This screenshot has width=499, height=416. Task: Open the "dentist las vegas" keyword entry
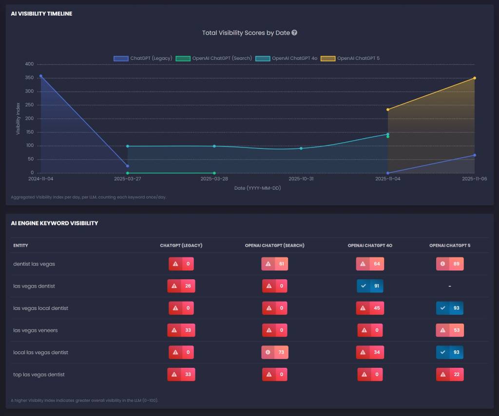(34, 264)
